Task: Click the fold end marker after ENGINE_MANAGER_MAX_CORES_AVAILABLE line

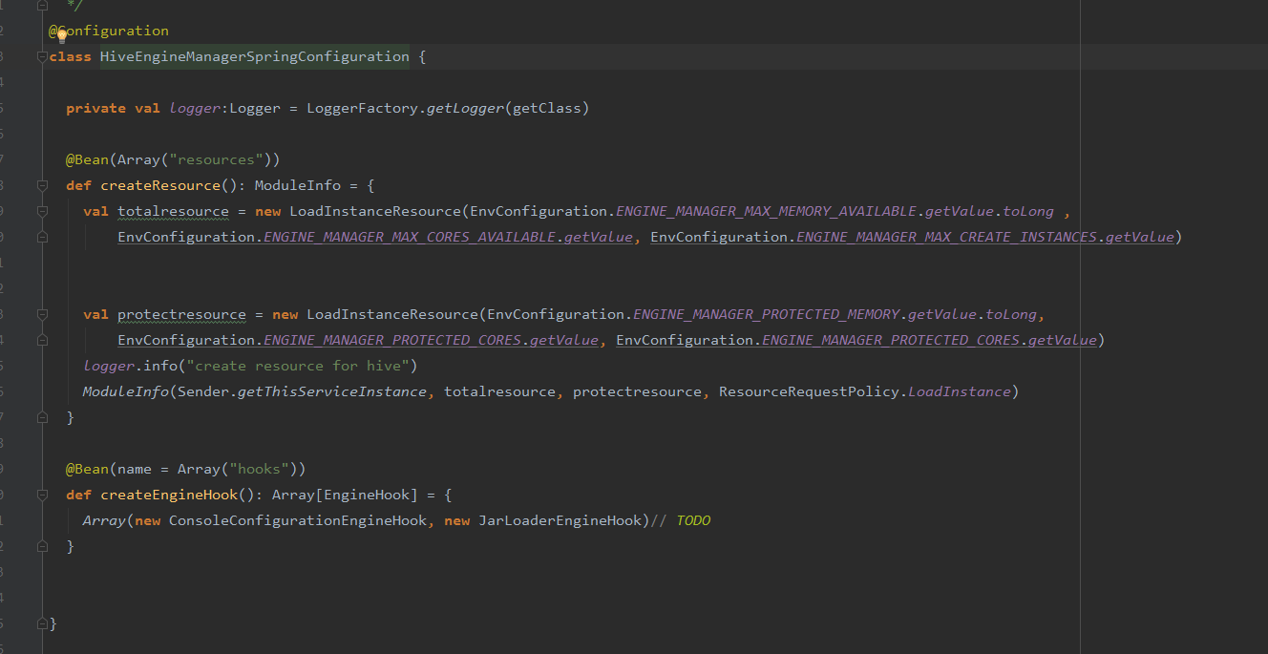Action: [41, 237]
